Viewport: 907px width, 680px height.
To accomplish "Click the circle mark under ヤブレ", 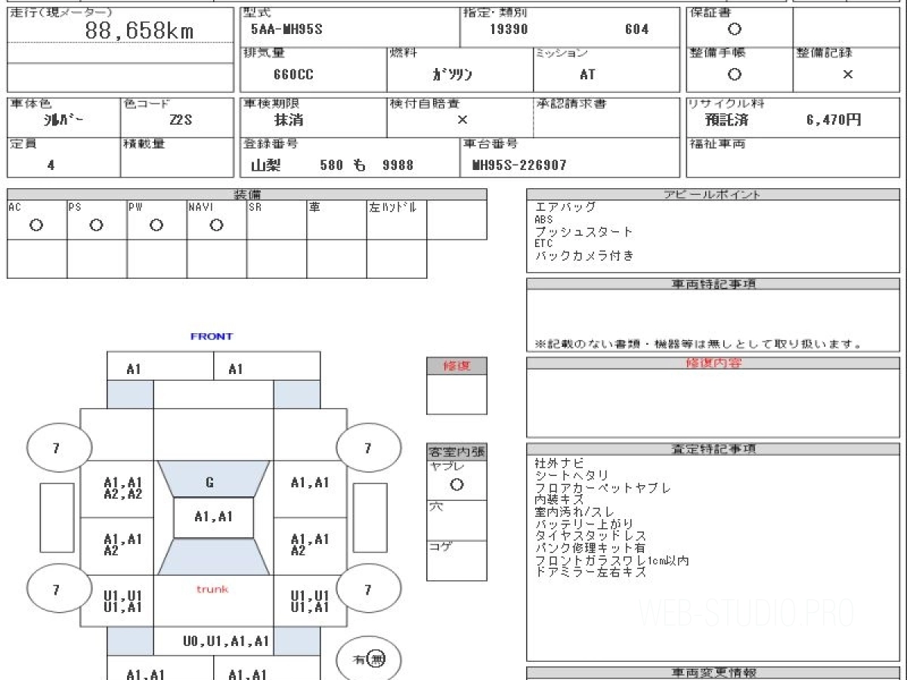I will point(457,485).
